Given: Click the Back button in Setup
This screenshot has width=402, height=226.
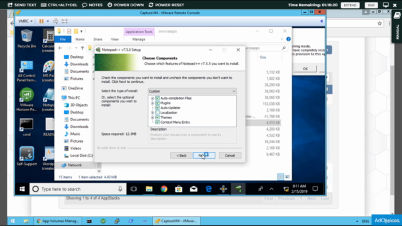Looking at the screenshot, I should pos(182,156).
